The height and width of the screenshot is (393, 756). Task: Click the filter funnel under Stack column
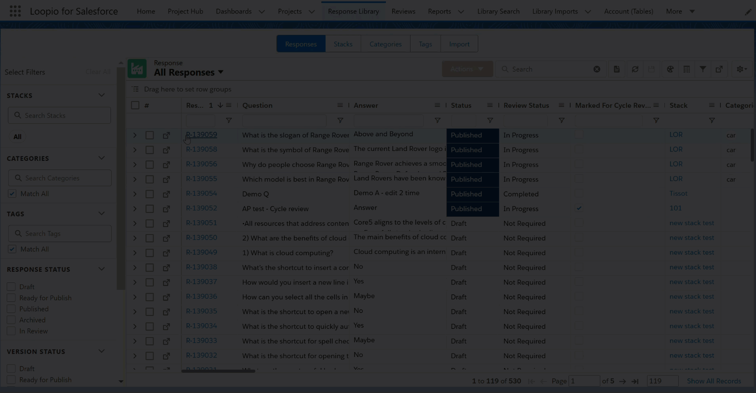click(x=712, y=120)
